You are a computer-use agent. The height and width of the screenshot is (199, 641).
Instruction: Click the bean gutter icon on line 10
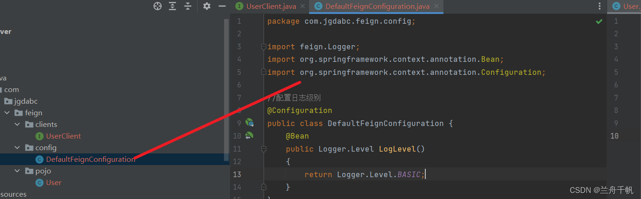tap(250, 136)
